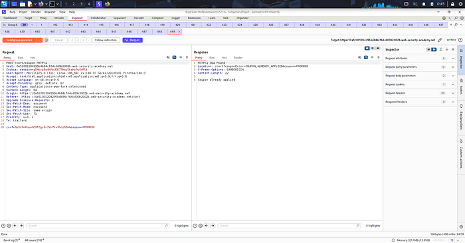Hide non-printable characters in Response editor

360,58
